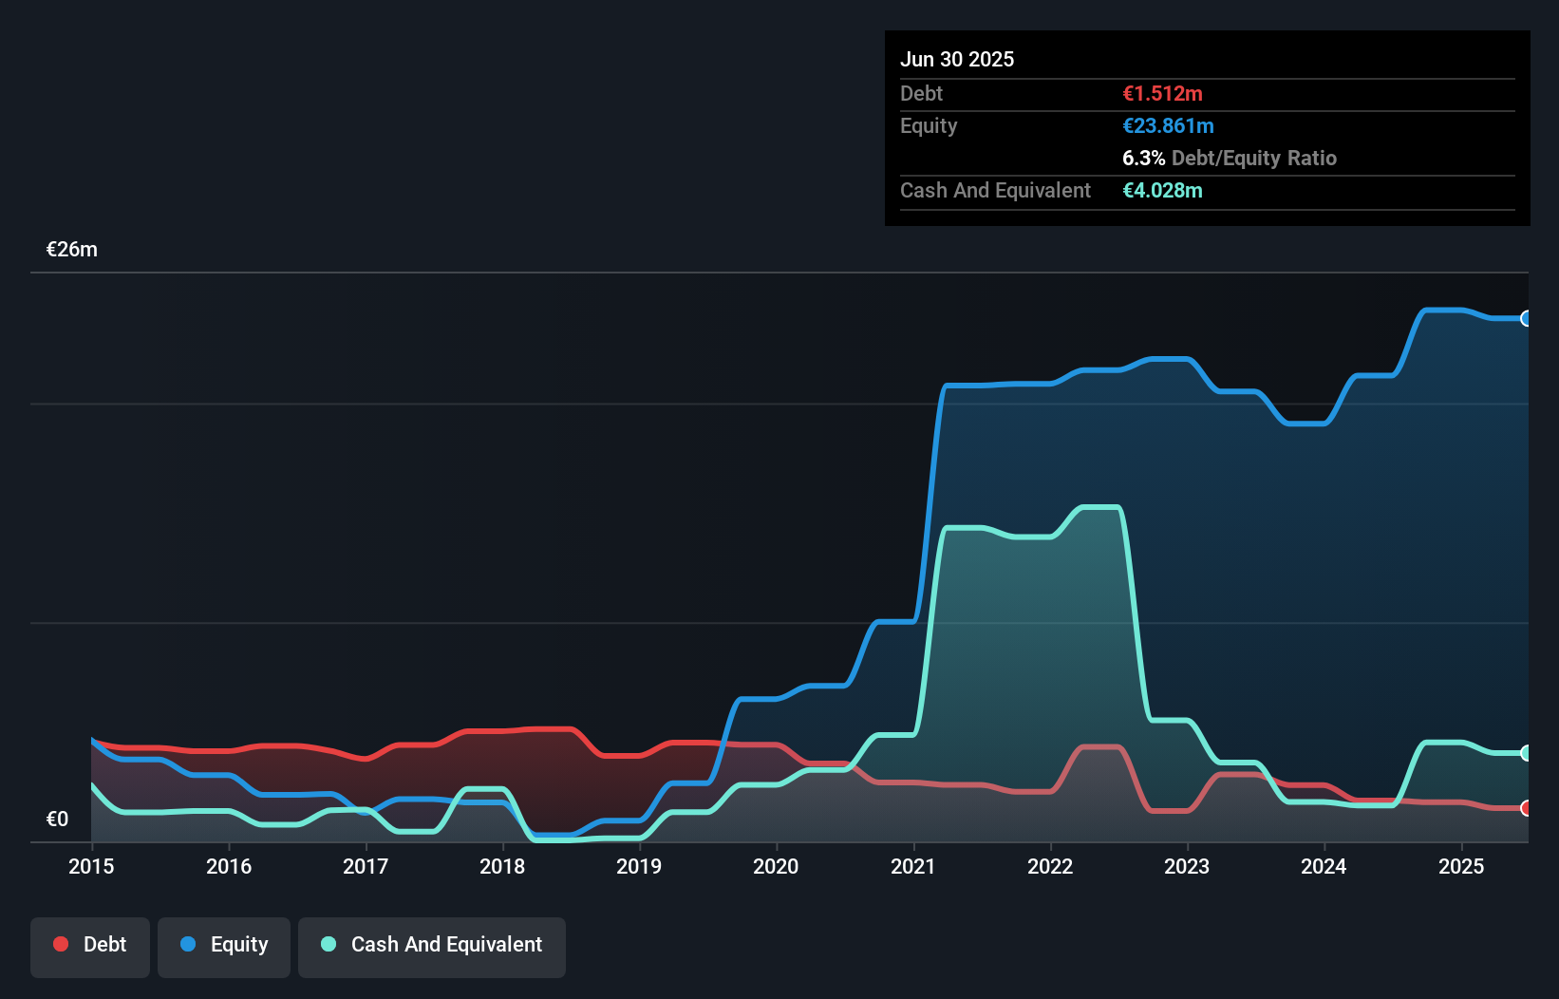Image resolution: width=1559 pixels, height=999 pixels.
Task: Click the 2021 year axis label
Action: [913, 866]
